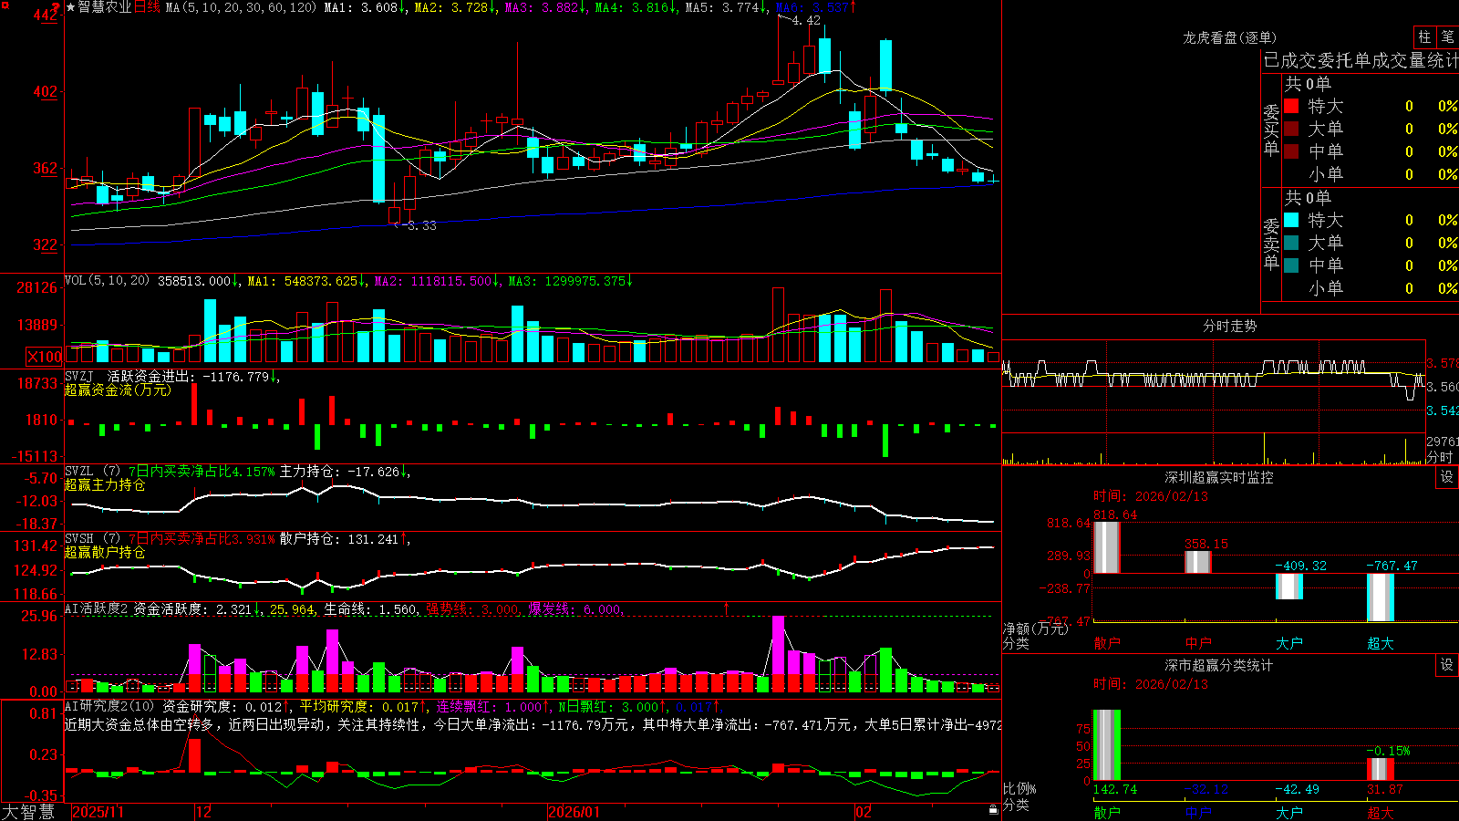The height and width of the screenshot is (821, 1459).
Task: Click the -0.15% 超大 bar in 分类统计
Action: (x=1380, y=769)
